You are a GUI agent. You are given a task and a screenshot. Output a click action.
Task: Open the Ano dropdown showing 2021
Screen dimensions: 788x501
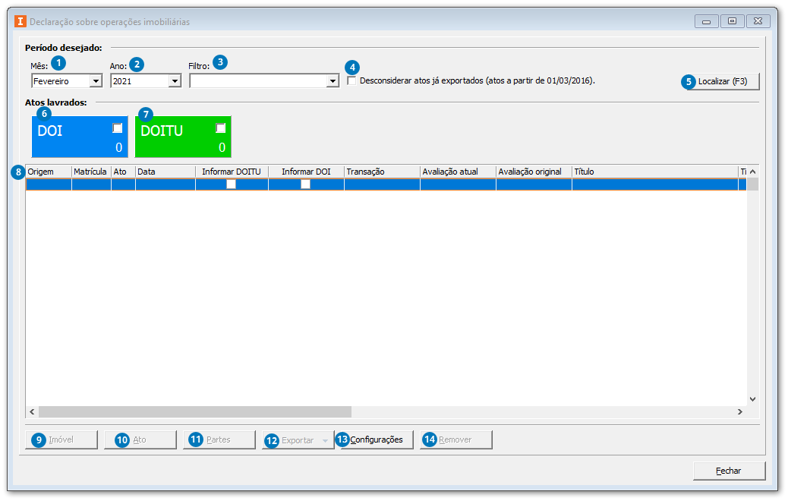[175, 81]
